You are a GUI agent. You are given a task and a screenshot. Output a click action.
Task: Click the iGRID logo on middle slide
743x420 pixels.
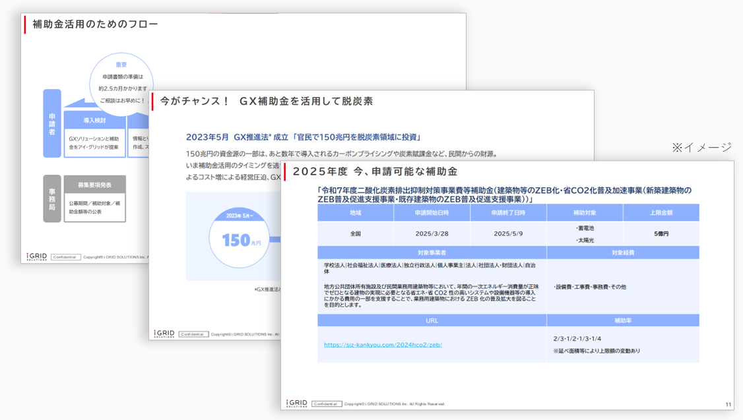(x=164, y=334)
